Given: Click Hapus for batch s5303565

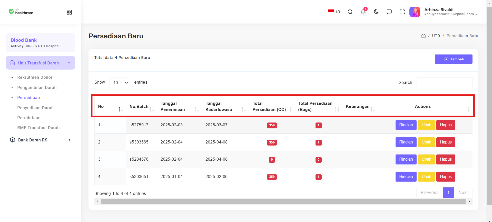Looking at the screenshot, I should [446, 142].
